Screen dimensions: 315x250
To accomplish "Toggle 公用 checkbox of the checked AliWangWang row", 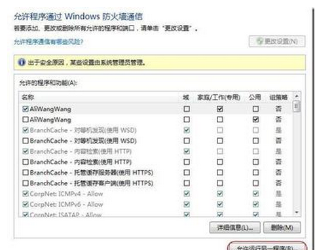I will tap(255, 109).
